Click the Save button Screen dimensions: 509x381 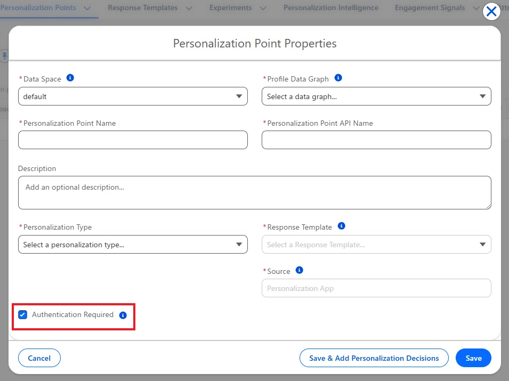(x=473, y=358)
